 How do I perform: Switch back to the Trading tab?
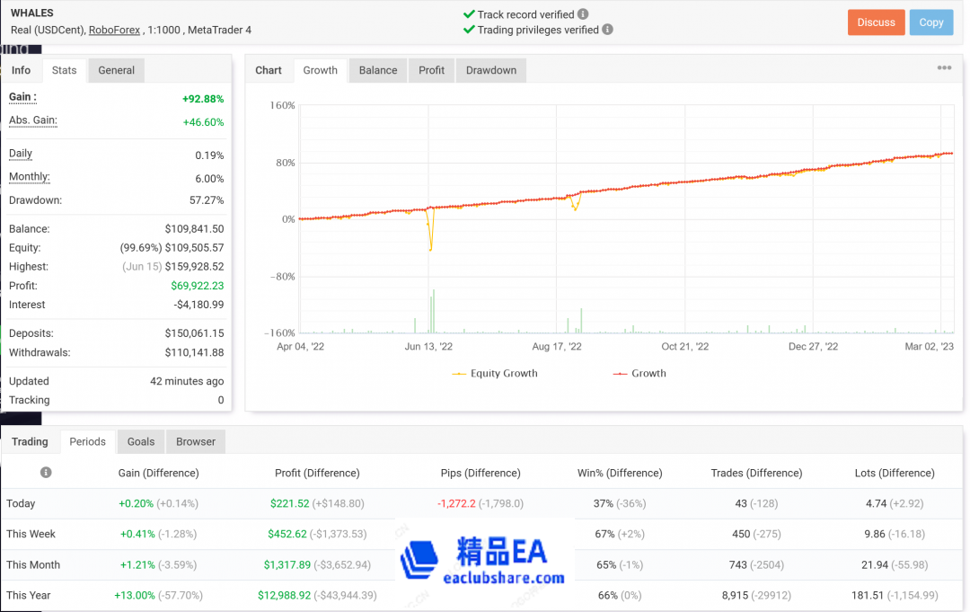tap(31, 441)
